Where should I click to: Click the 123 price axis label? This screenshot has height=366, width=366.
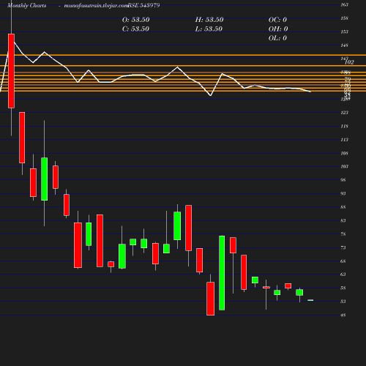[345, 113]
